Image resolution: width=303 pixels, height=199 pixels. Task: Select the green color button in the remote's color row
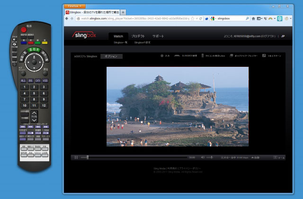[x=38, y=43]
